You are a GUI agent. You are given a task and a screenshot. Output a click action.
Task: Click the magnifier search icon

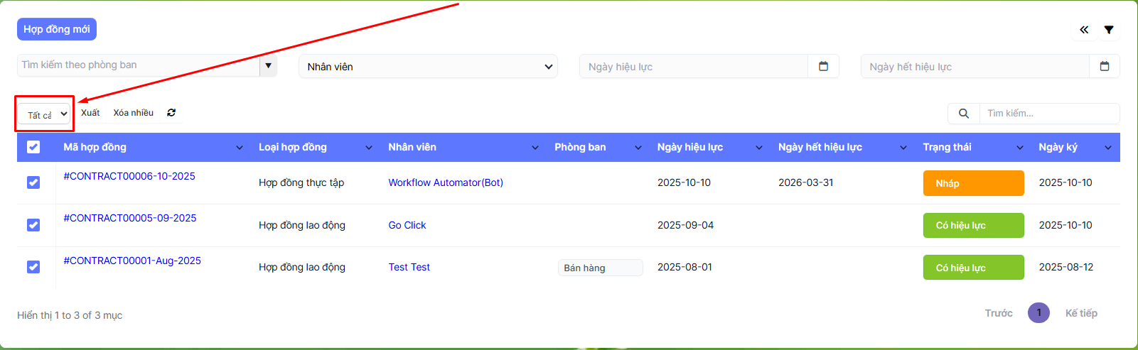(x=964, y=114)
